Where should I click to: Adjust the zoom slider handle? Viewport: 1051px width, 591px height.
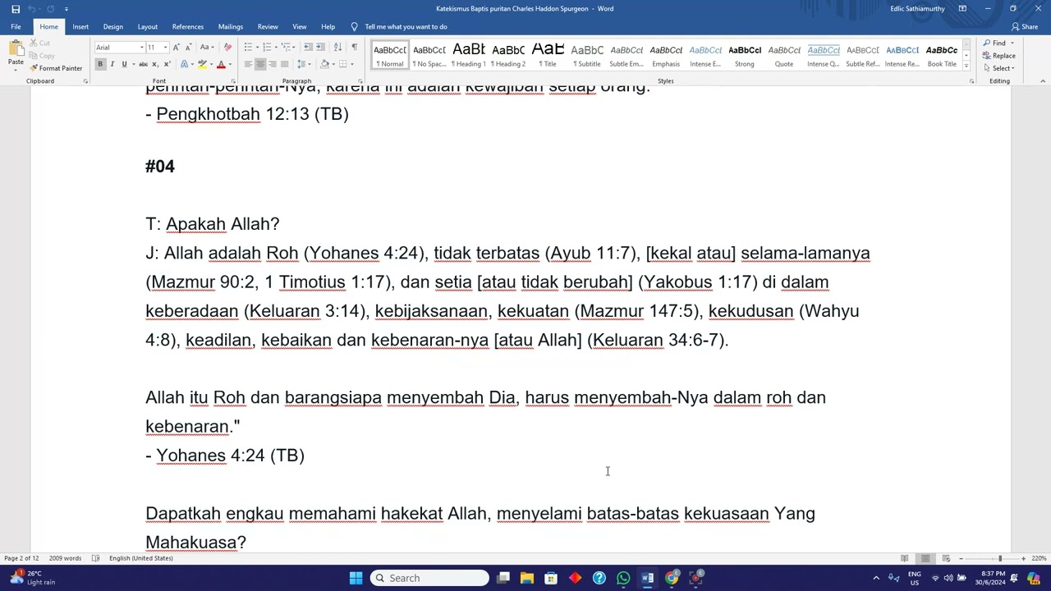pos(1000,558)
